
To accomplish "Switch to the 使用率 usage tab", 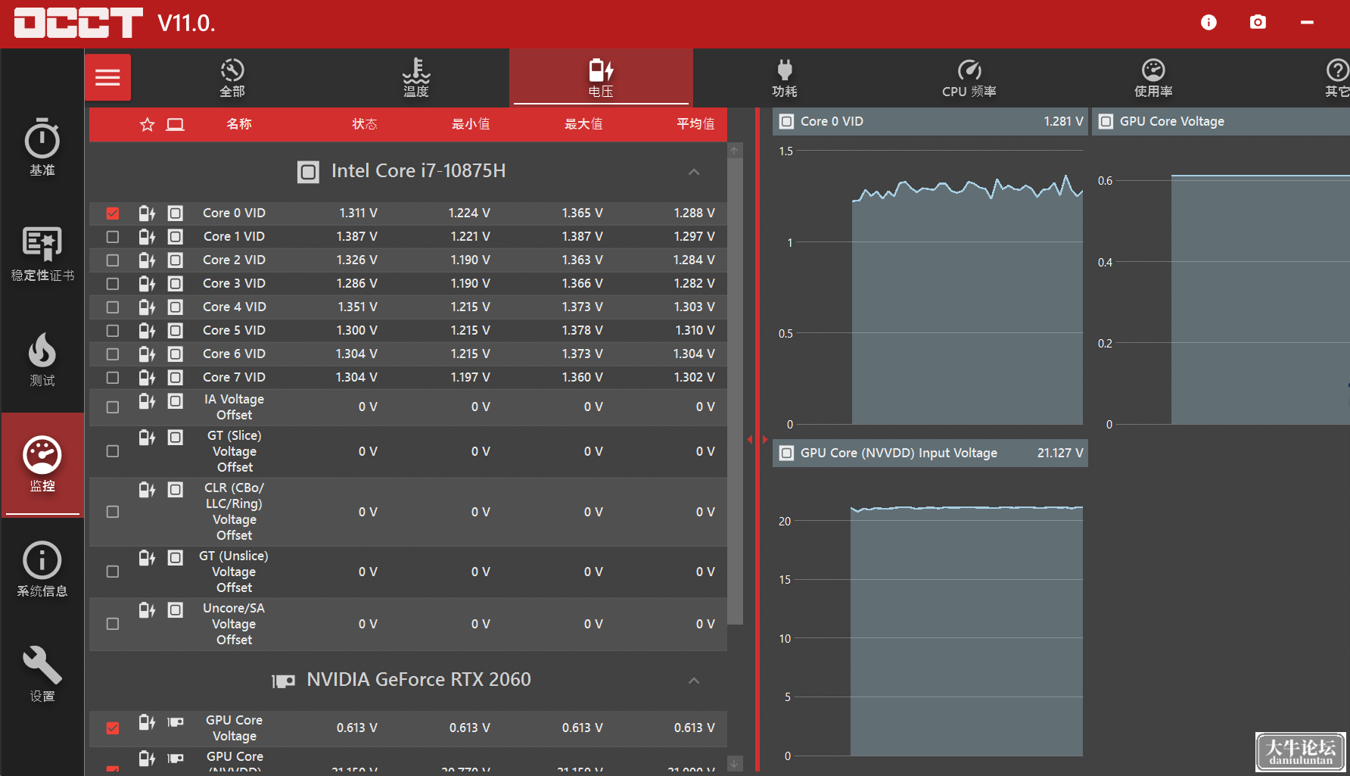I will coord(1153,78).
